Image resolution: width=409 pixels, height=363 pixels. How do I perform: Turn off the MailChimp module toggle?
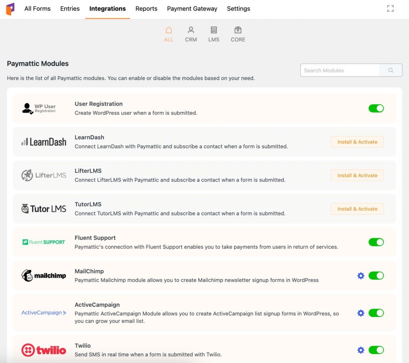click(x=376, y=276)
